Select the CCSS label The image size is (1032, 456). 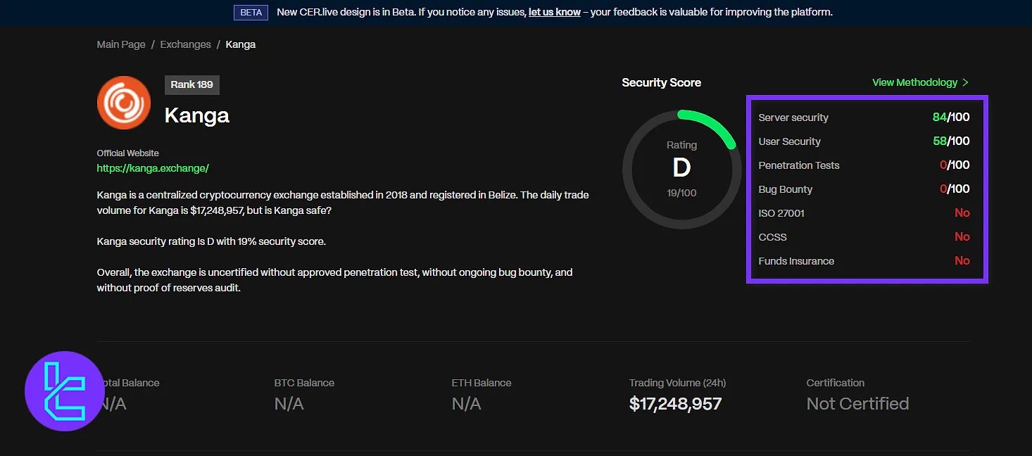tap(773, 237)
